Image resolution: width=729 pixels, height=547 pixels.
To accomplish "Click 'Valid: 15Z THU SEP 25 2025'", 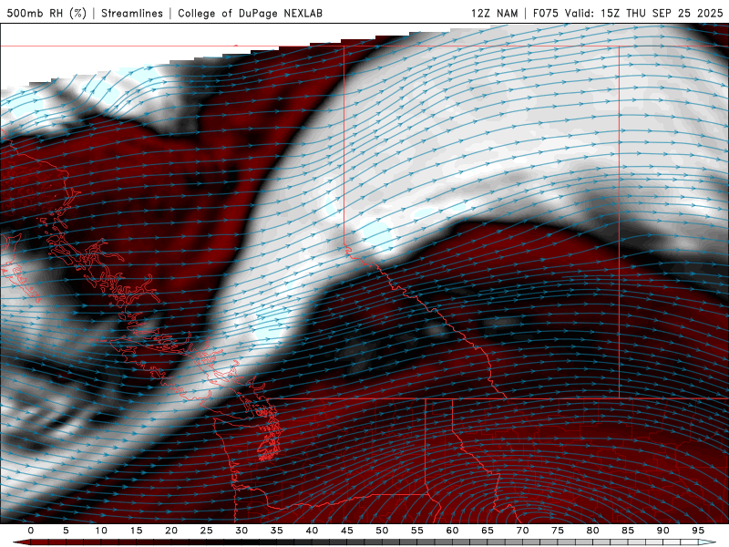I will click(644, 13).
